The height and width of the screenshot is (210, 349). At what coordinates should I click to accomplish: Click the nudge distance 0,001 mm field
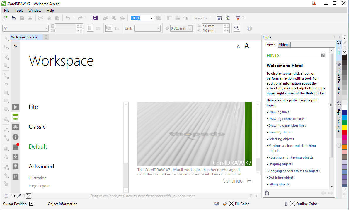point(179,28)
